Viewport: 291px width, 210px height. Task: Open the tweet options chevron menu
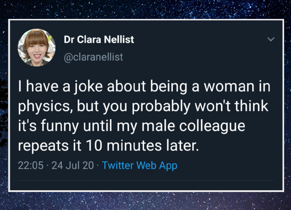271,40
